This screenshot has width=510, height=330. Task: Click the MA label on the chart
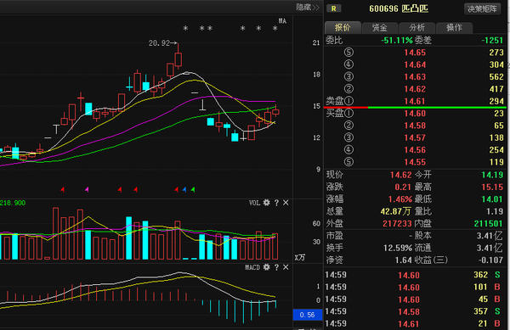tap(282, 21)
